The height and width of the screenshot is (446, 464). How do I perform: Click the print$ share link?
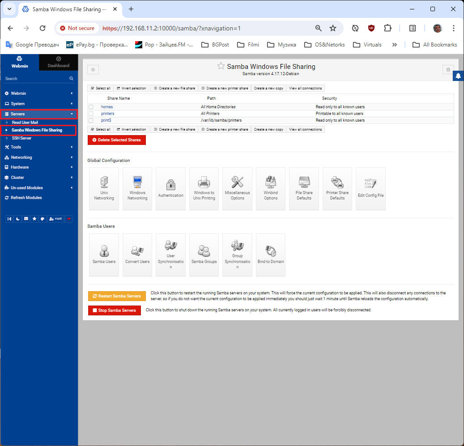tap(106, 120)
